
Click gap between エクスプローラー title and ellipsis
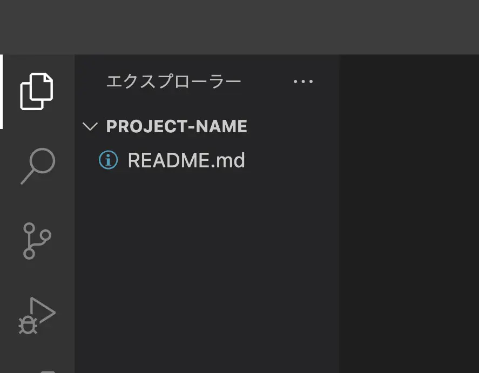[267, 82]
